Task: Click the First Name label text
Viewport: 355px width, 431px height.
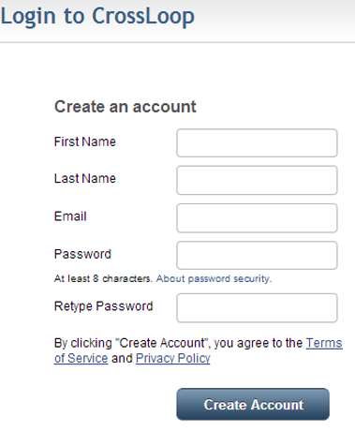Action: click(x=85, y=141)
